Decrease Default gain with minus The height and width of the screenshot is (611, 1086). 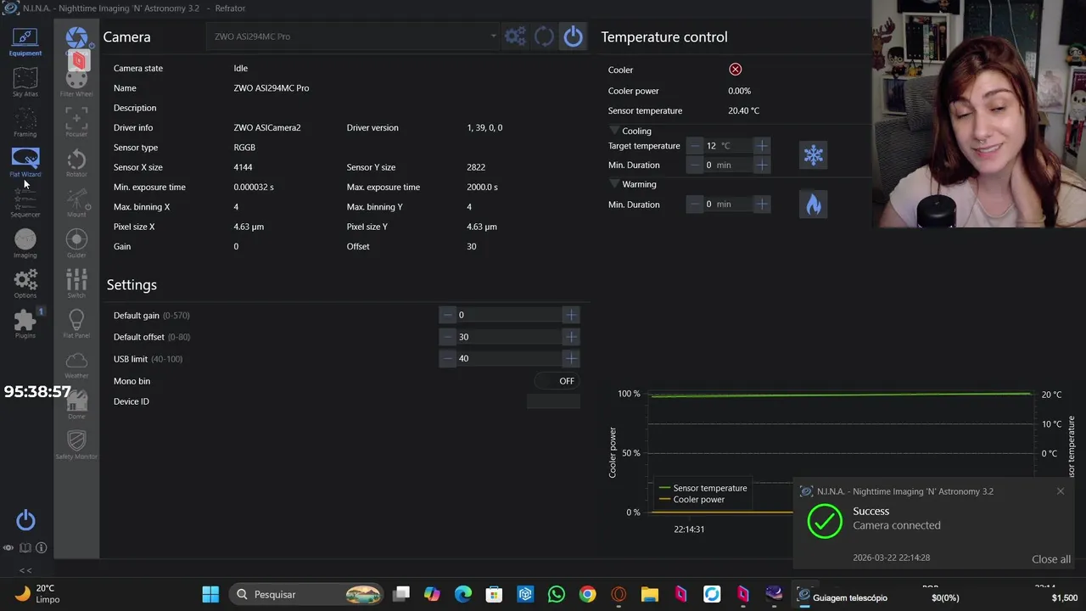(x=448, y=315)
